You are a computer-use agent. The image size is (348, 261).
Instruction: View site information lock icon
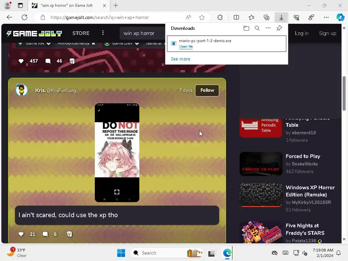[x=43, y=17]
